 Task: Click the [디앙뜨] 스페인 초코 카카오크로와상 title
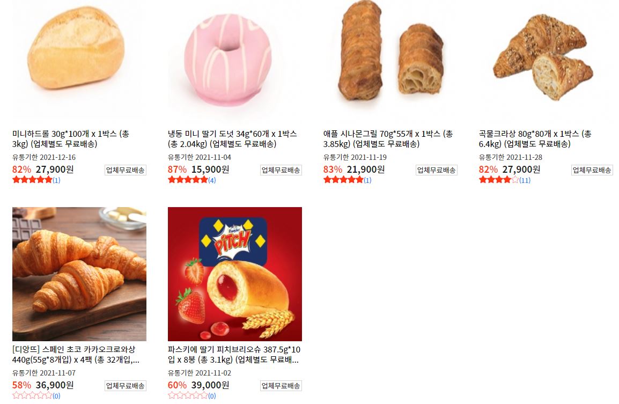pyautogui.click(x=76, y=354)
